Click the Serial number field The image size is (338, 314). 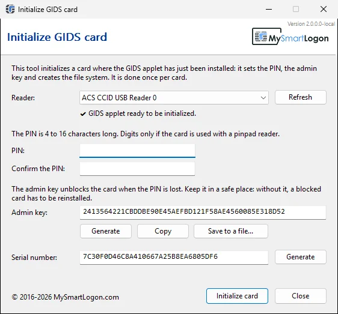point(174,258)
